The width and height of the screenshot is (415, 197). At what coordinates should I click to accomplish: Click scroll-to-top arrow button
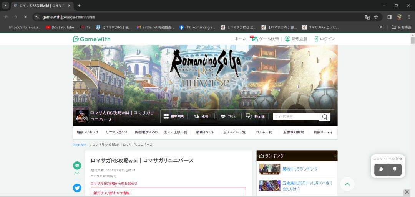pyautogui.click(x=347, y=184)
